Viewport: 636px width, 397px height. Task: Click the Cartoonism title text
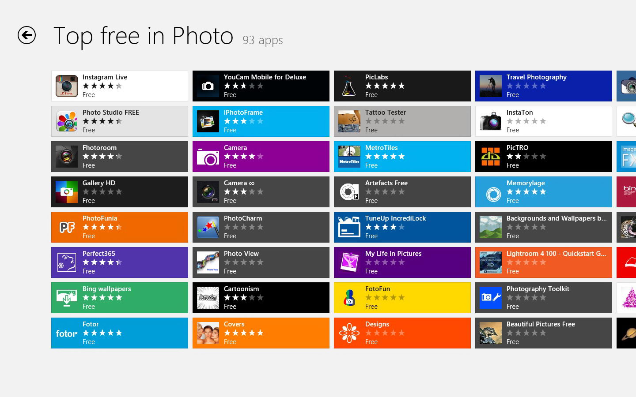click(241, 289)
